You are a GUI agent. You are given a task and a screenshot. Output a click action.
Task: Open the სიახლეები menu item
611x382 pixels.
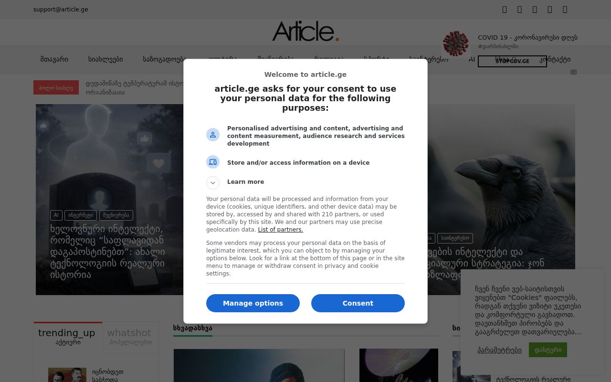tap(105, 60)
